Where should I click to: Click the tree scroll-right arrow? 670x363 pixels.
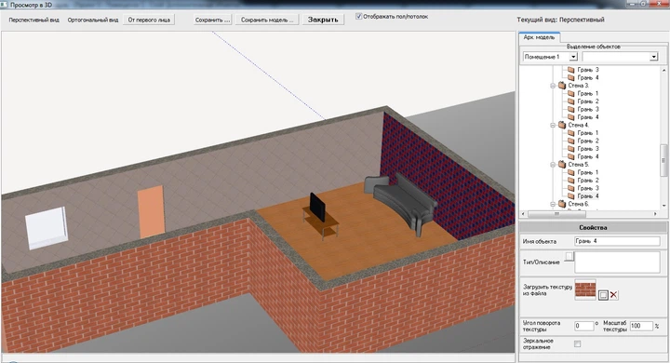[x=655, y=213]
